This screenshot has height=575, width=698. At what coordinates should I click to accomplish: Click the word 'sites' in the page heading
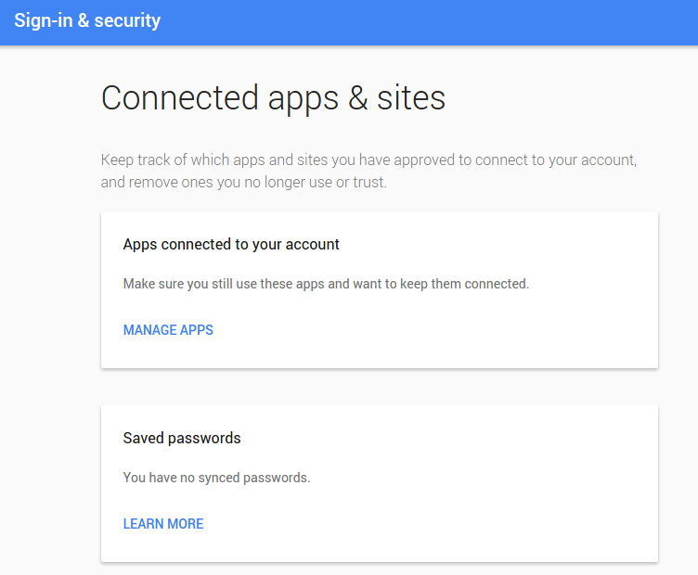click(411, 98)
